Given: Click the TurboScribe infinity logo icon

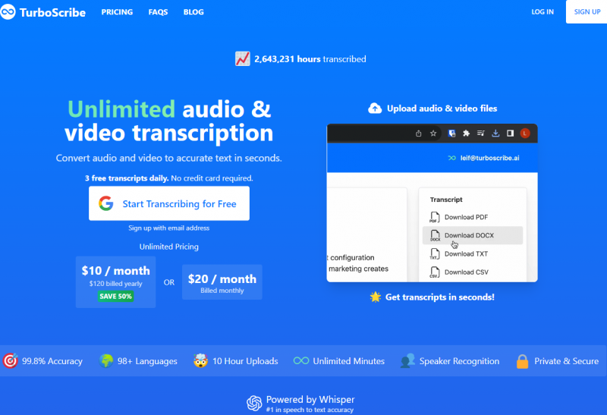Looking at the screenshot, I should click(8, 12).
